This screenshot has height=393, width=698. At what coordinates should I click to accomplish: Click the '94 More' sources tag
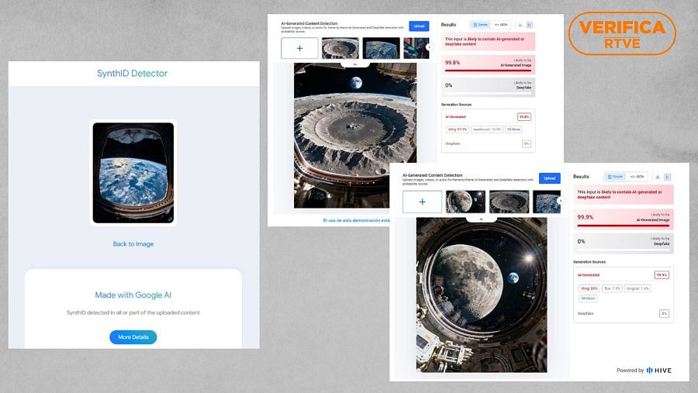(588, 298)
